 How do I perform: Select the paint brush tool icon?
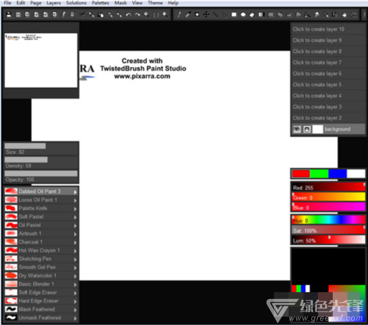[179, 15]
